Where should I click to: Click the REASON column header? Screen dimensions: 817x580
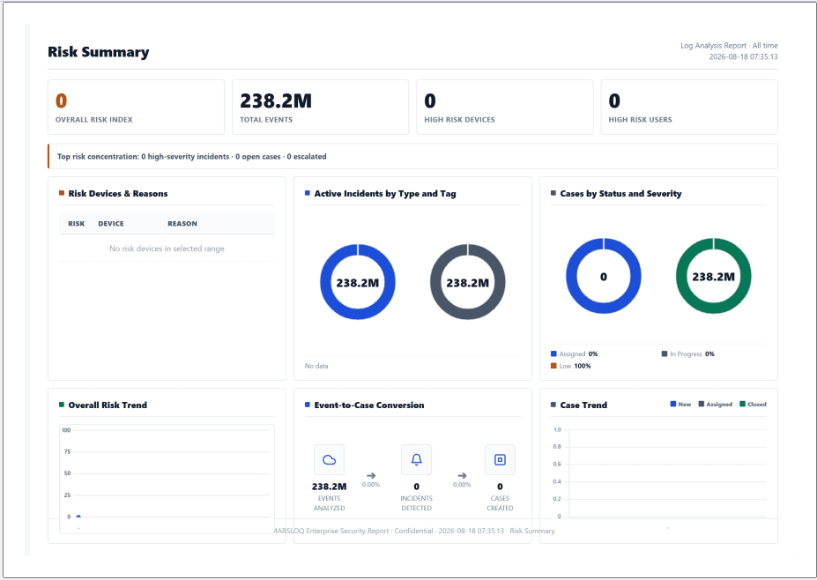[x=182, y=224]
